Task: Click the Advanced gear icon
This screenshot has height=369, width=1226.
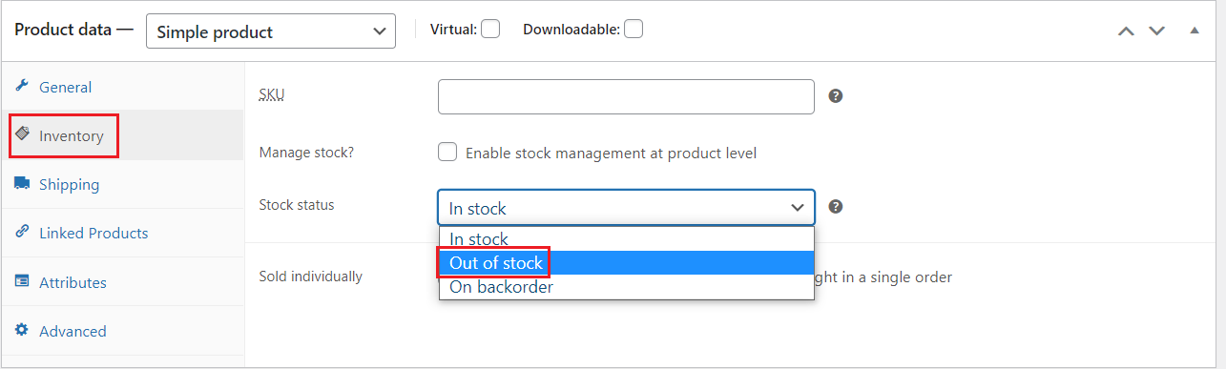Action: (22, 331)
